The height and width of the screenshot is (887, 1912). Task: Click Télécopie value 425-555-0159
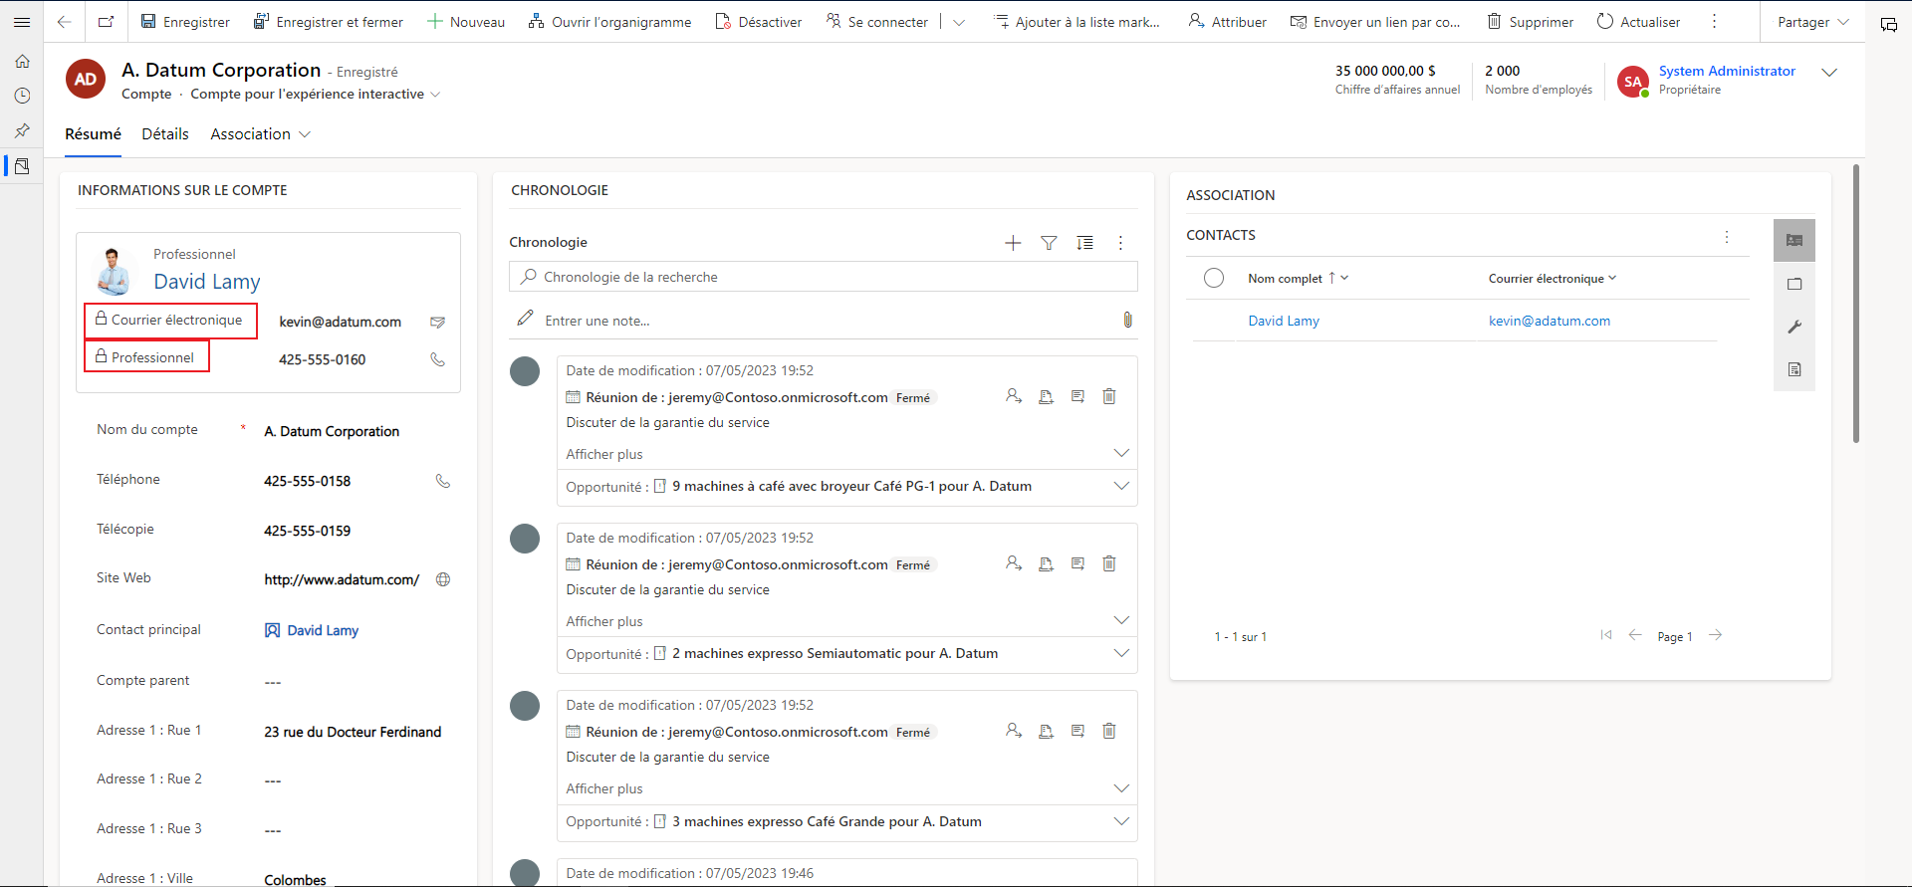(307, 531)
